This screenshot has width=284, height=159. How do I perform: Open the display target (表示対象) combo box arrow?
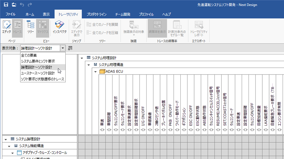tap(62, 48)
